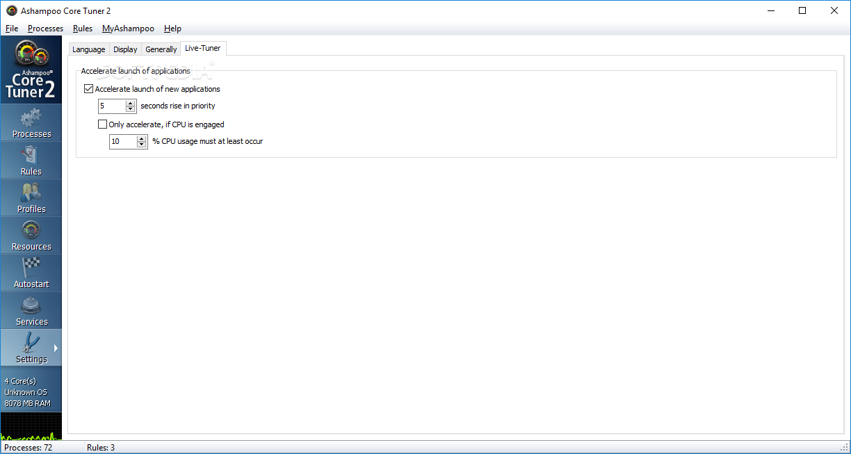Decrease seconds rise in priority value

pos(130,109)
